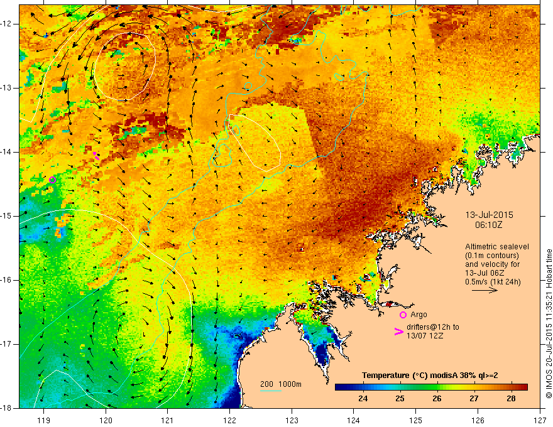Click the magenta drifter marker on the map
The width and height of the screenshot is (553, 427).
coord(96,156)
